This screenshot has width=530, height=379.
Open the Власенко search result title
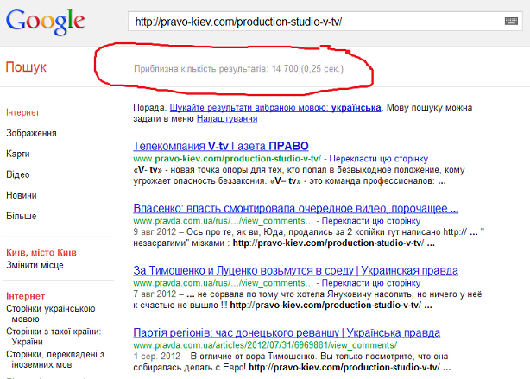pos(295,208)
